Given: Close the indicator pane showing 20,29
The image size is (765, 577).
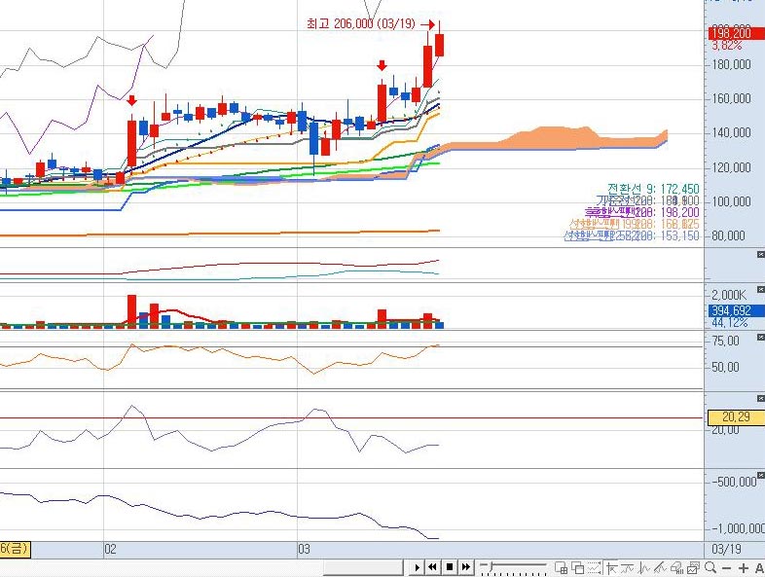Looking at the screenshot, I should pyautogui.click(x=760, y=399).
